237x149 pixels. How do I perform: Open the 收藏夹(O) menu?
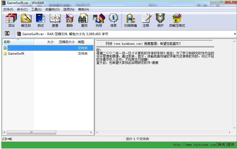click(x=52, y=10)
